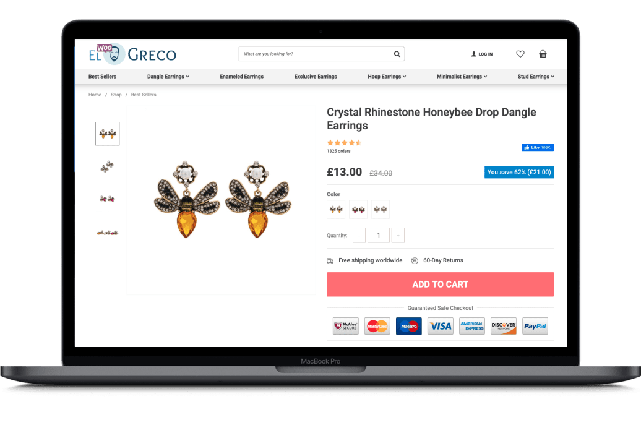Select the second product thumbnail image
The width and height of the screenshot is (641, 433).
click(x=107, y=166)
